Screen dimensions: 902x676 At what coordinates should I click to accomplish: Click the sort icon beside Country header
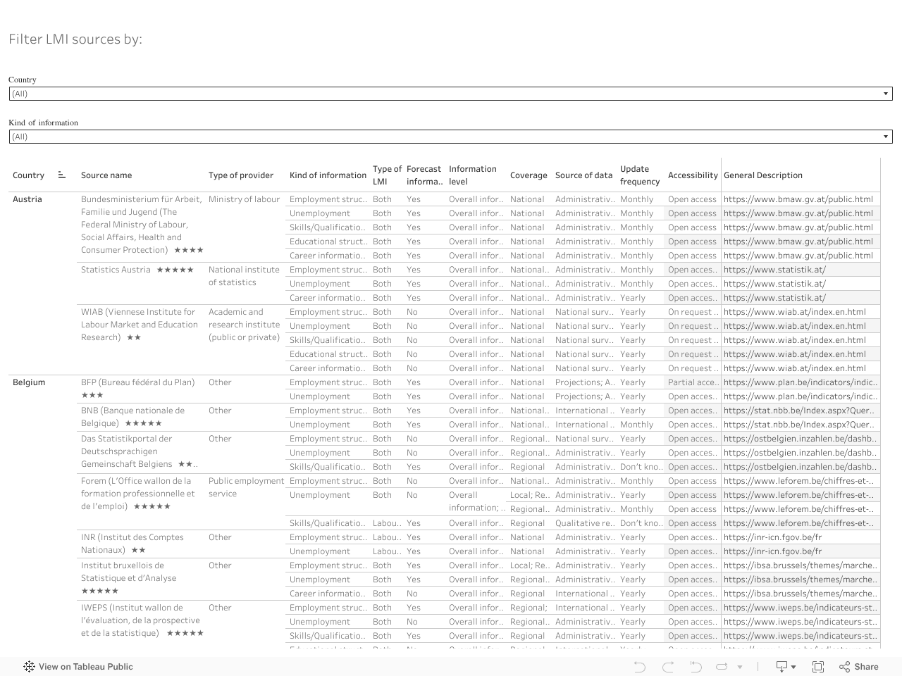[62, 175]
